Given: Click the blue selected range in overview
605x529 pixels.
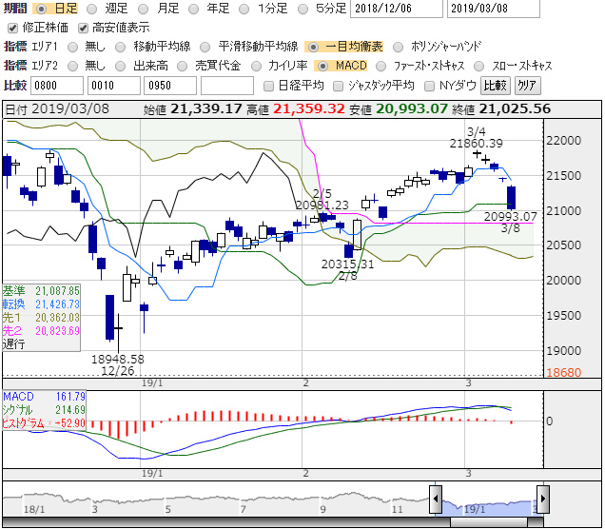Looking at the screenshot, I should 489,507.
